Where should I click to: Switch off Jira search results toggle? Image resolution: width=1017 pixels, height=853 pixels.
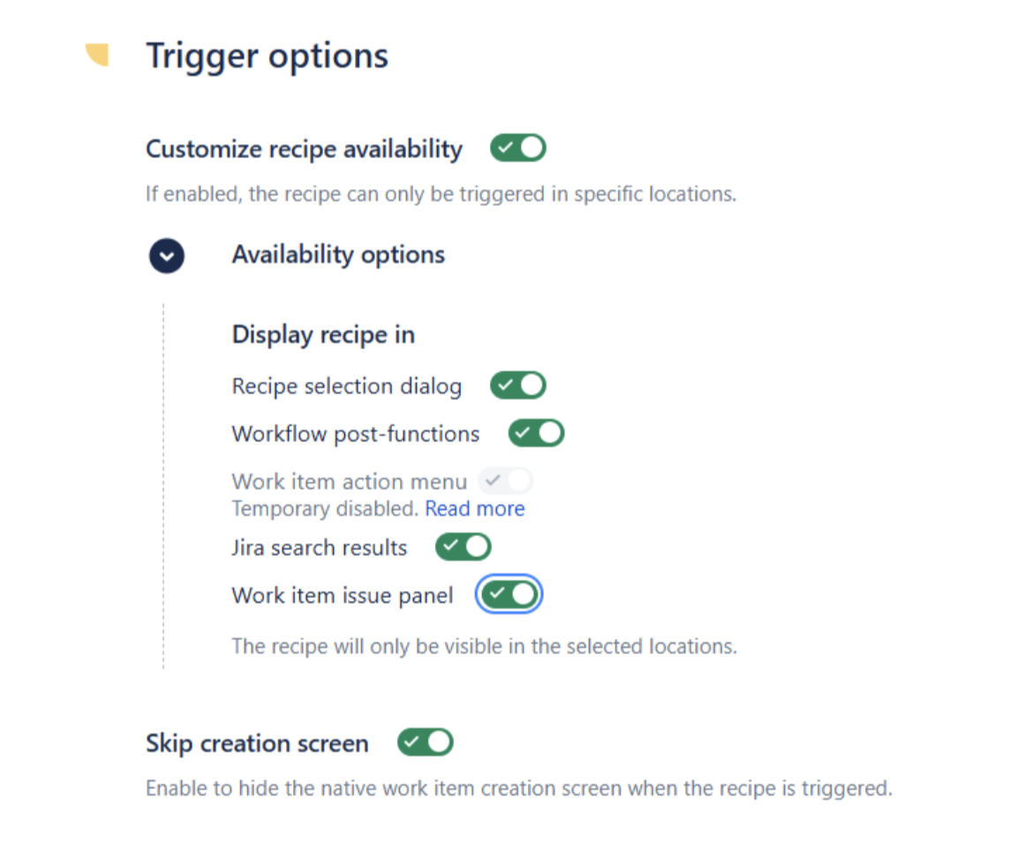(463, 547)
